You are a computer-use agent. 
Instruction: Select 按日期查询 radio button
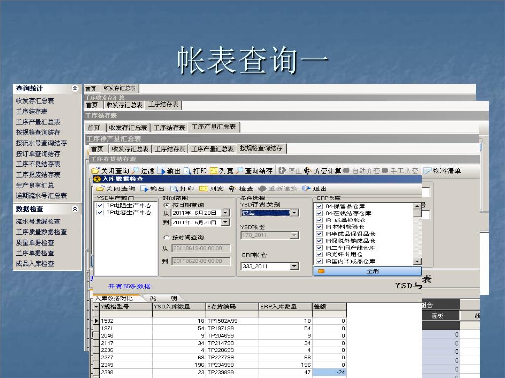tap(166, 205)
